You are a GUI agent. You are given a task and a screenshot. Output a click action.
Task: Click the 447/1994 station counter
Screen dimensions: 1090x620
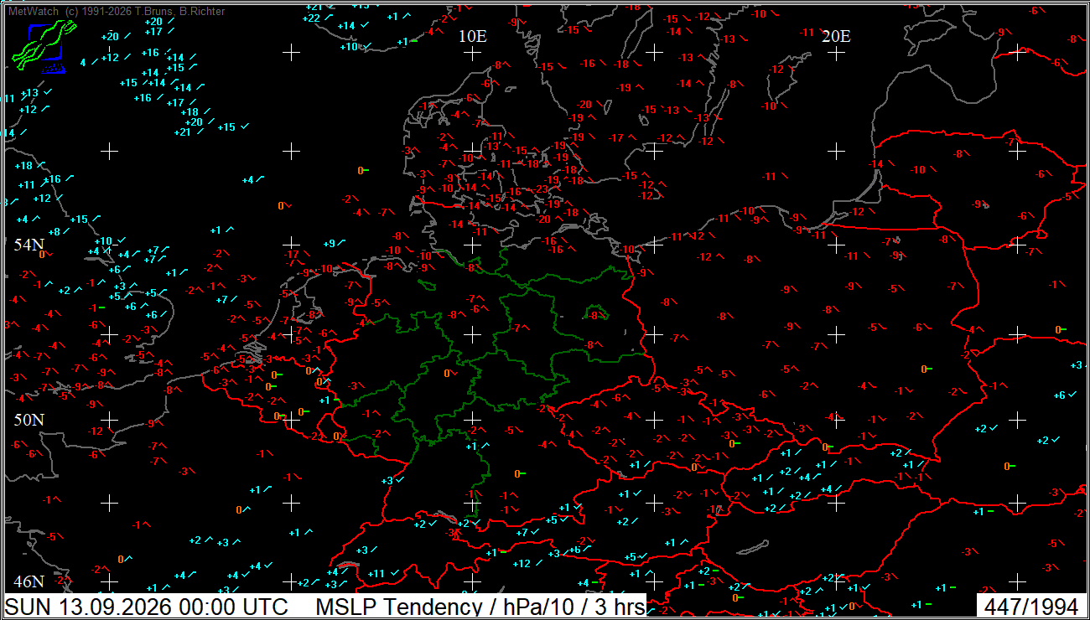pyautogui.click(x=1031, y=607)
